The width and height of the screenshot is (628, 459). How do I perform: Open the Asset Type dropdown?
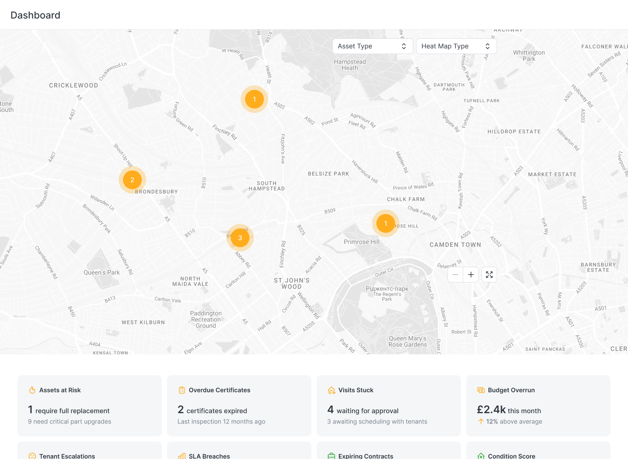point(372,46)
